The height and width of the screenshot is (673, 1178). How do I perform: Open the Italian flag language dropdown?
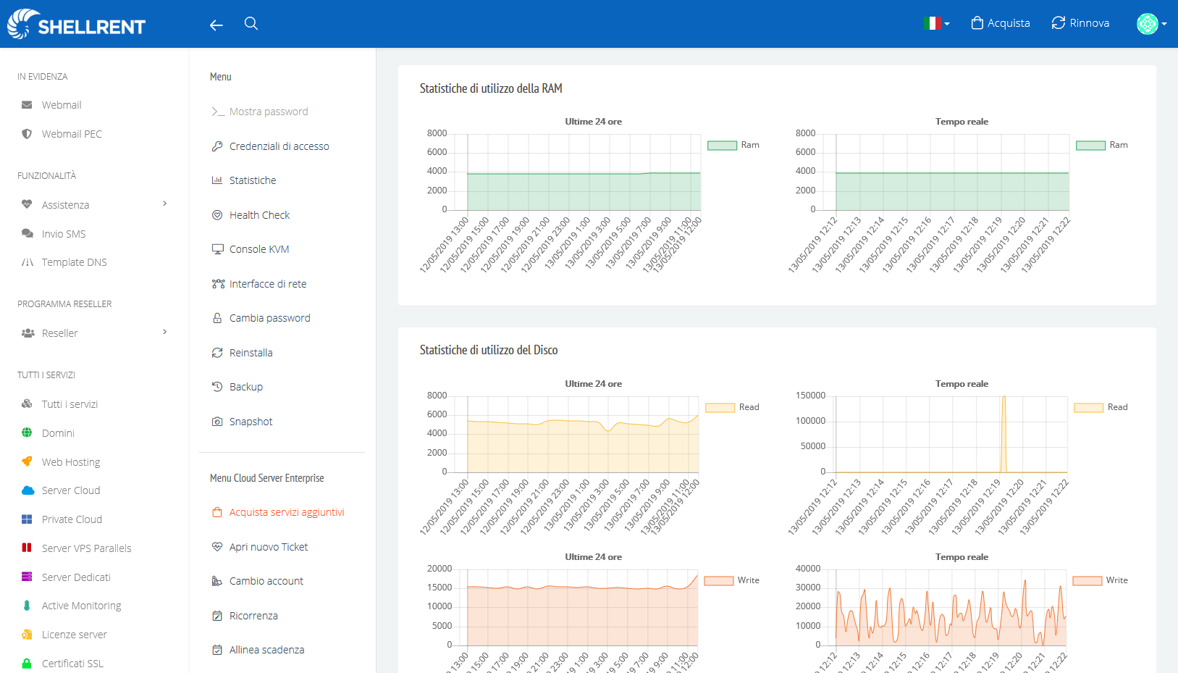pos(936,23)
